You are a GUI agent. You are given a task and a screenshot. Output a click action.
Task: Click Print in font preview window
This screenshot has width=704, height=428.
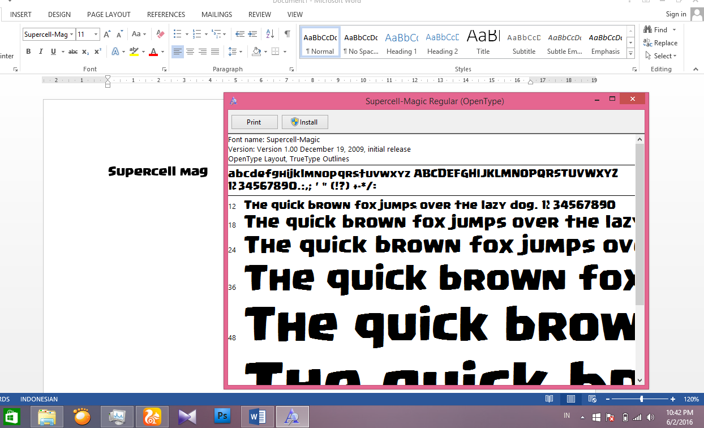pos(254,122)
